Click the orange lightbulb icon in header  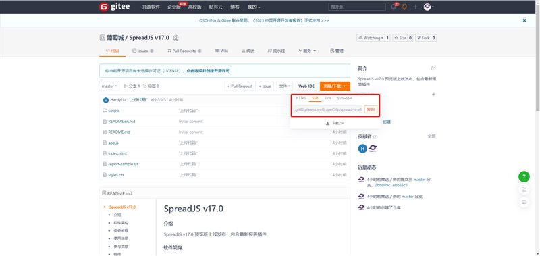(404, 7)
